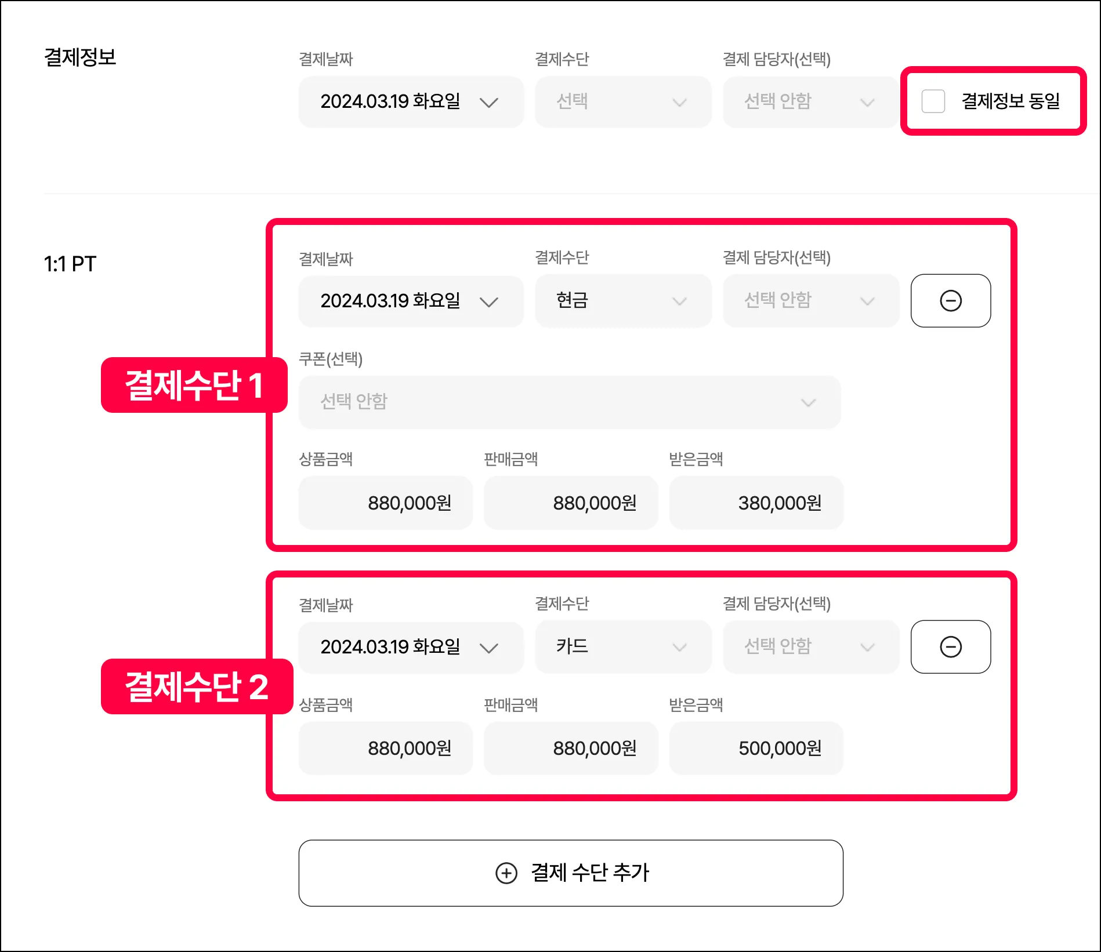
Task: Click payment method 2 상품금액 field
Action: 386,748
